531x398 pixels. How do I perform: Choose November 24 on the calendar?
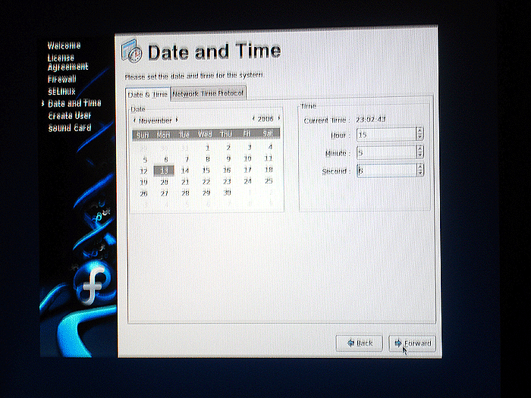click(x=247, y=181)
